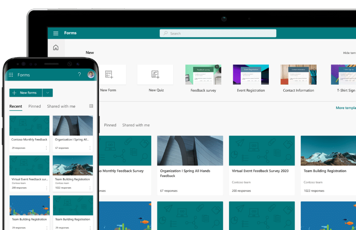Screen dimensions: 356x230
Task: Open Virtual Event Feedback Survey 2020 card on tablet
Action: click(x=262, y=165)
